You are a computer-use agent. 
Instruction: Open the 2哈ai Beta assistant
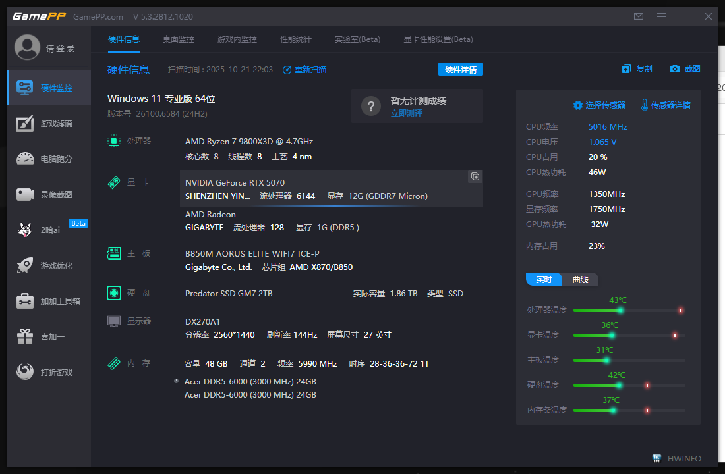49,230
